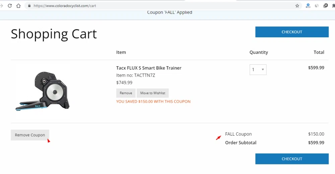335x174 pixels.
Task: Click the Shopping Cart page heading
Action: pos(54,34)
